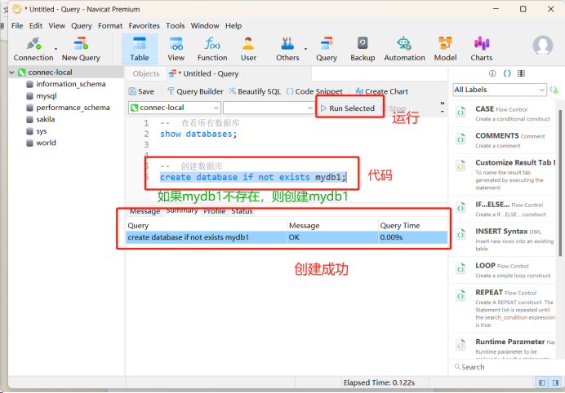This screenshot has height=393, width=565.
Task: Click the REPEAT snippet icon
Action: [460, 296]
